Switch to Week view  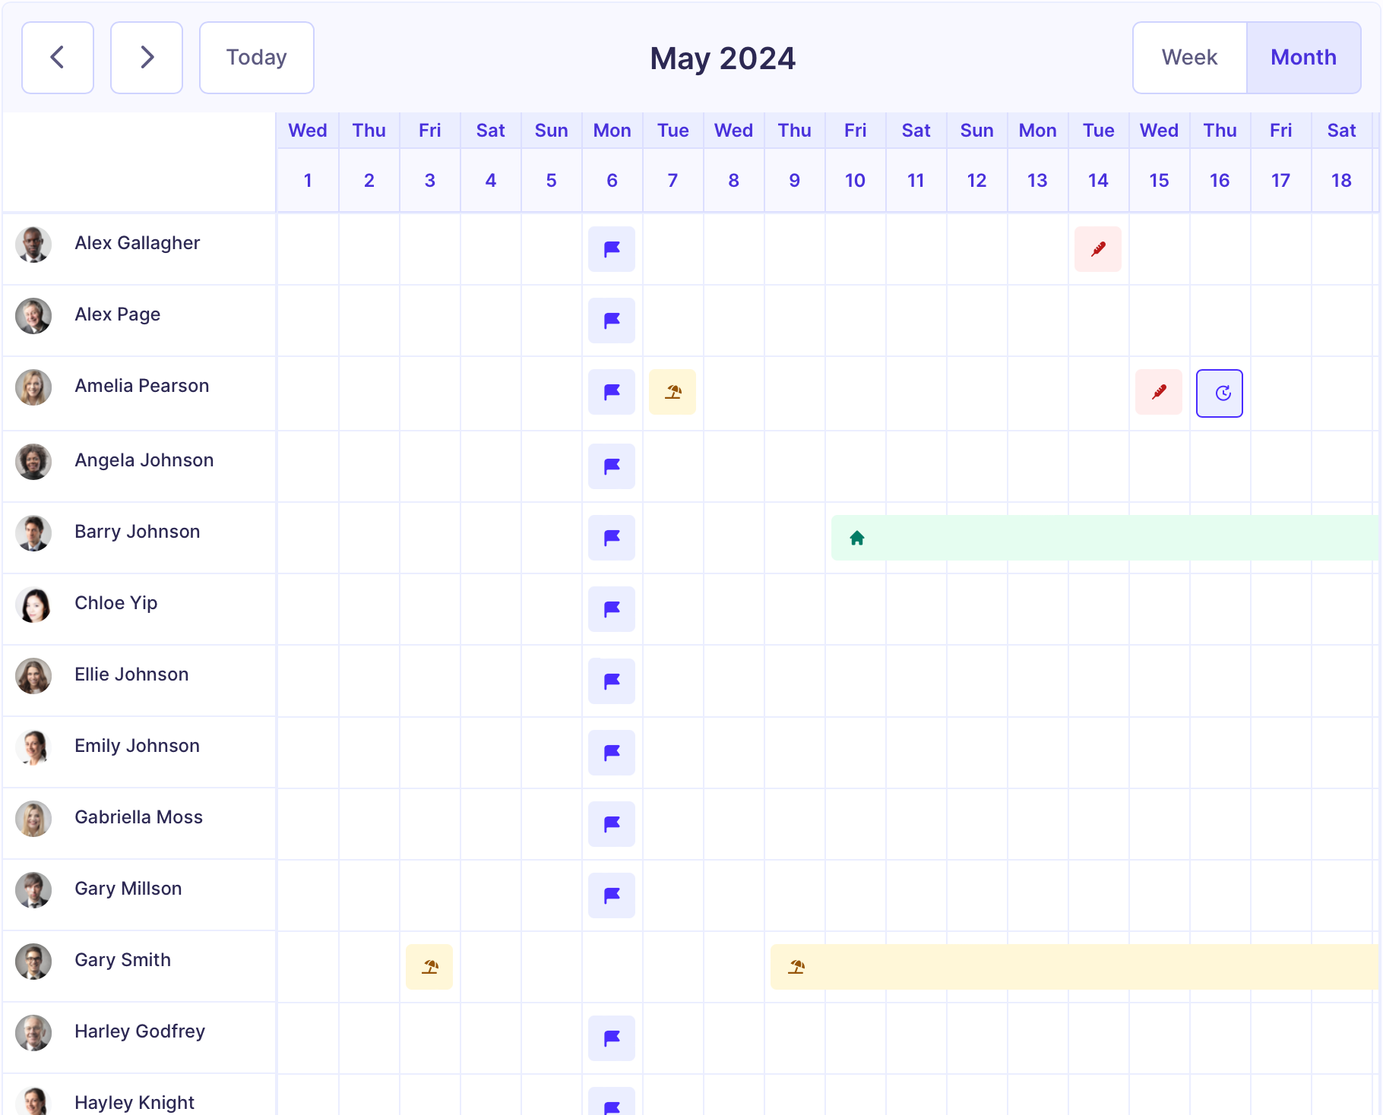pyautogui.click(x=1189, y=58)
